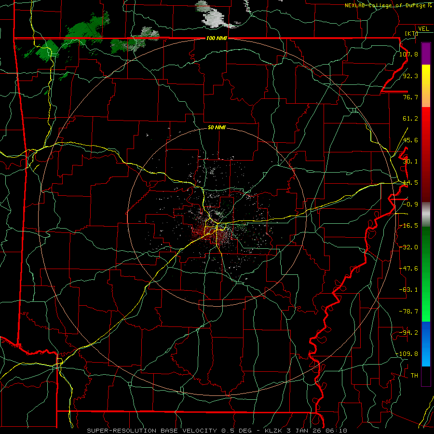Click the "45.6" scale value

tap(410, 140)
